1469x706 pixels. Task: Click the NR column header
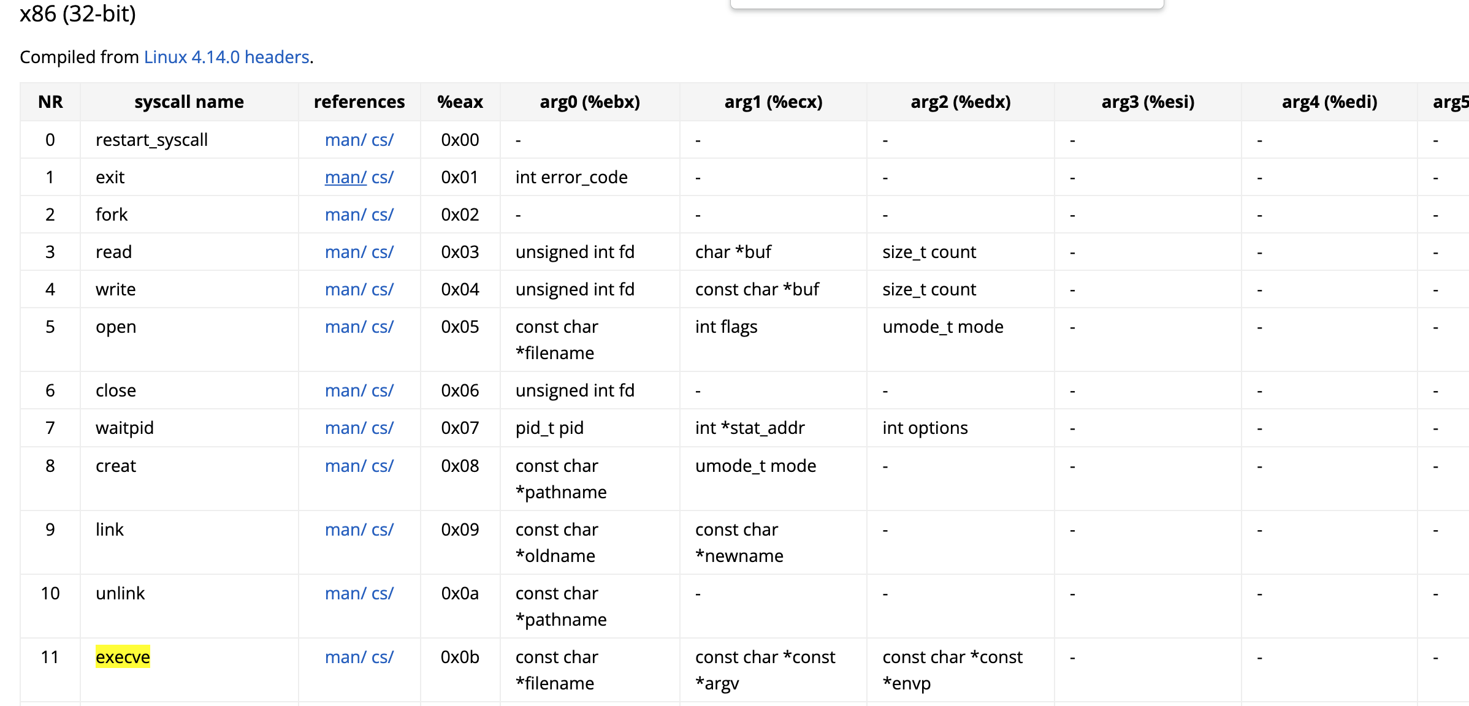pos(50,102)
